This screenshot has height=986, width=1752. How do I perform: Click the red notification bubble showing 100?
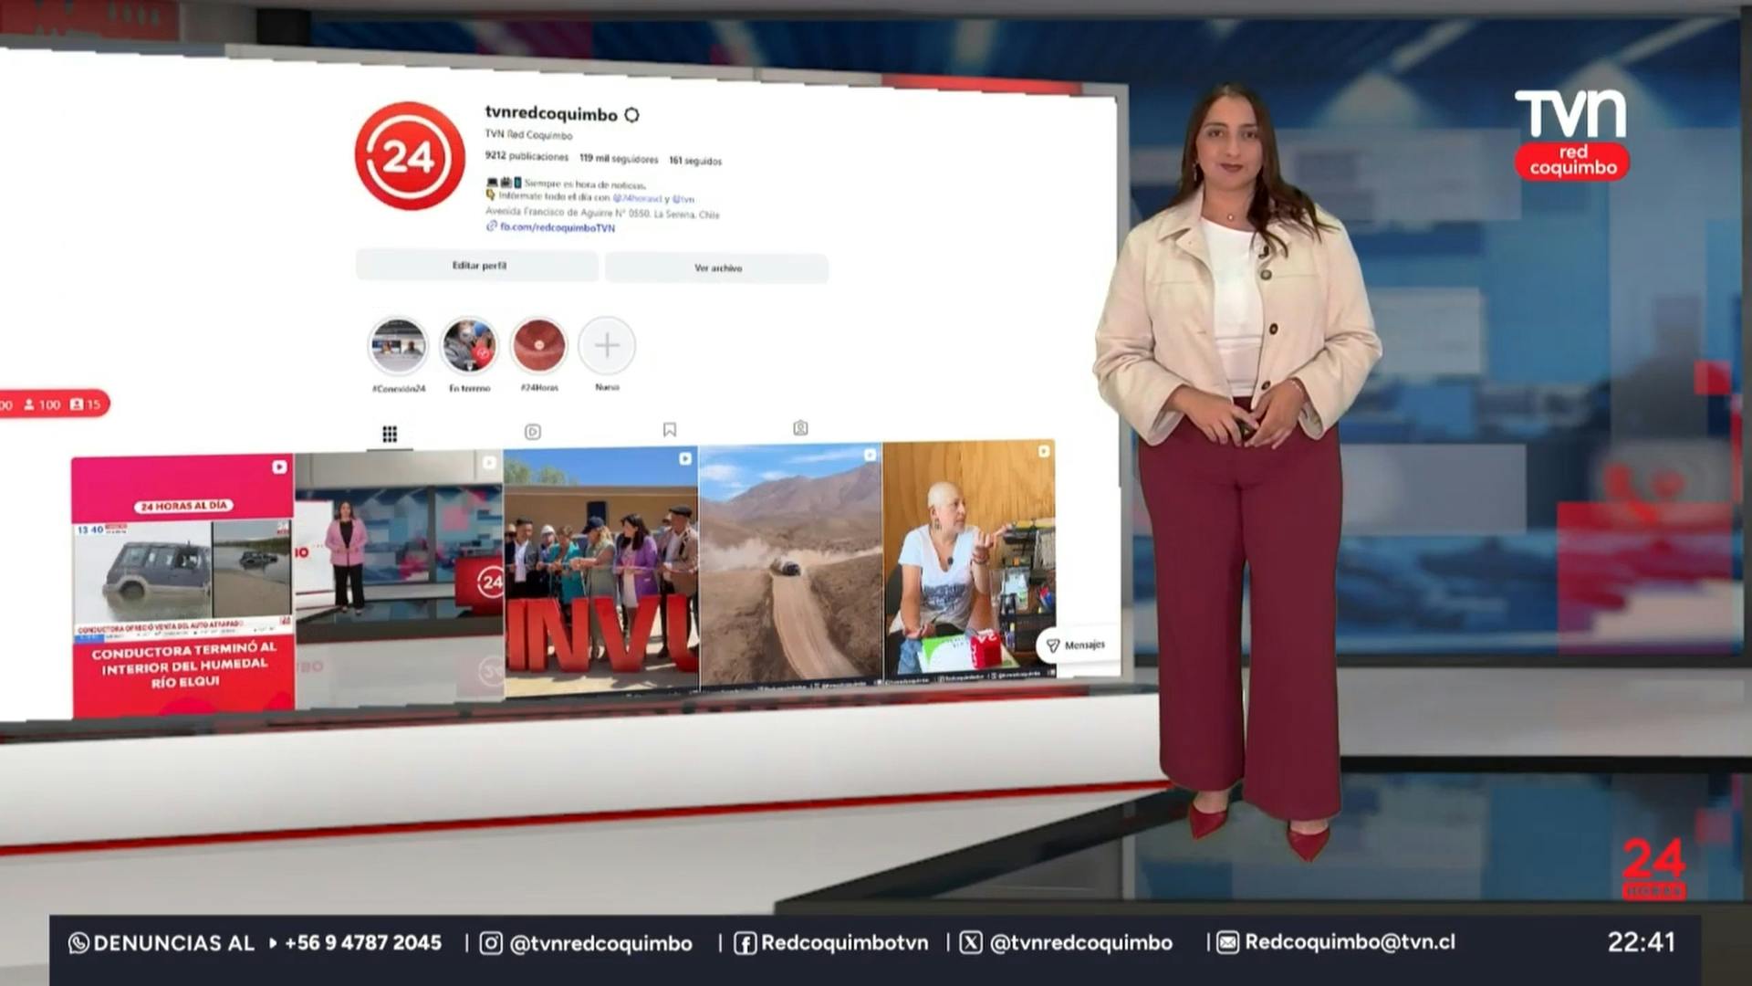[x=53, y=404]
